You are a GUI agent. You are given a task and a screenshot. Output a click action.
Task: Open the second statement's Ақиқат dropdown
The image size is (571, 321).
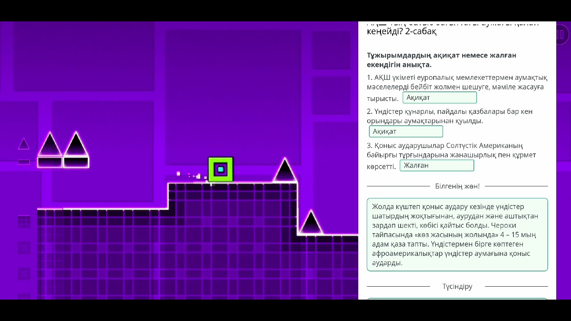pyautogui.click(x=406, y=132)
